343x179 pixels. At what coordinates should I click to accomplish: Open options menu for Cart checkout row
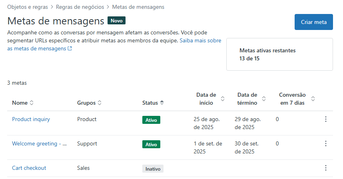[326, 168]
